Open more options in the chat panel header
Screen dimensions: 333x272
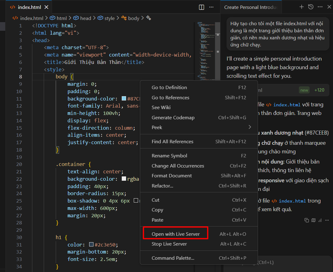pos(320,7)
